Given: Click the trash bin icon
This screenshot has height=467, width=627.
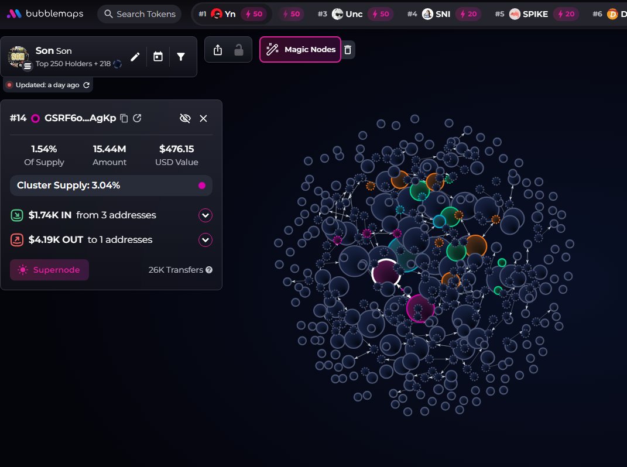Looking at the screenshot, I should [348, 50].
